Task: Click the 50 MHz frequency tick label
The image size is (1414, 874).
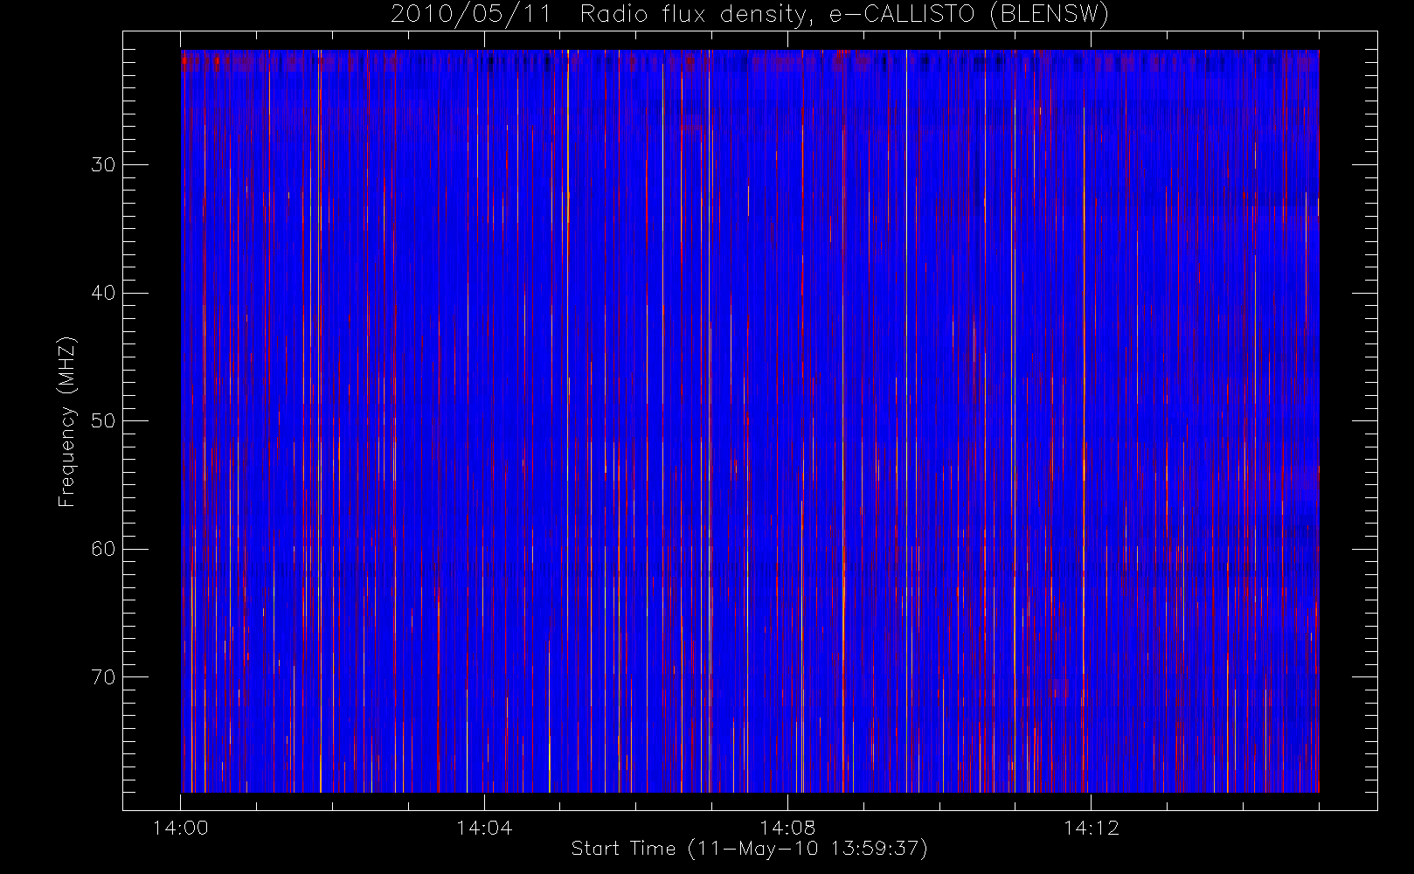Action: pyautogui.click(x=103, y=420)
